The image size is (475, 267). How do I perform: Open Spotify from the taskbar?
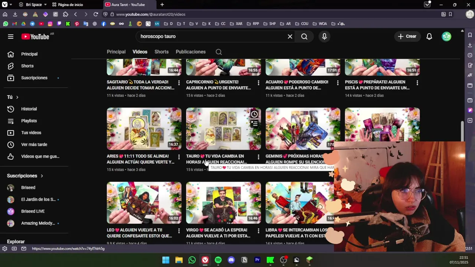pyautogui.click(x=218, y=260)
